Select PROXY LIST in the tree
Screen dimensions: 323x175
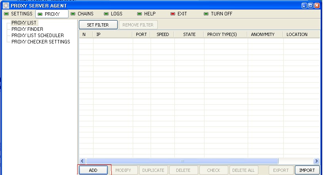[x=24, y=23]
